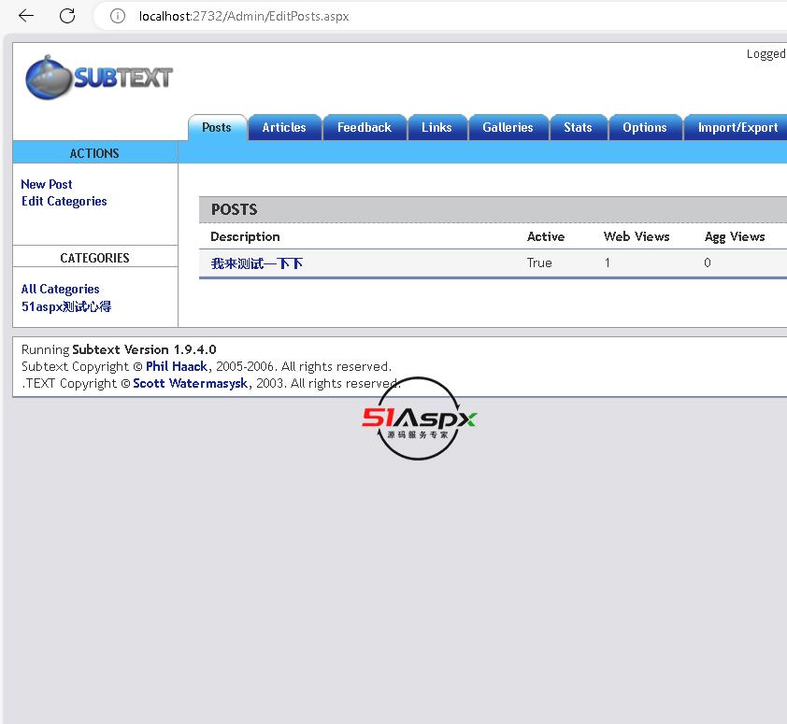Viewport: 787px width, 724px height.
Task: Click the Web Views value 1
Action: 608,263
